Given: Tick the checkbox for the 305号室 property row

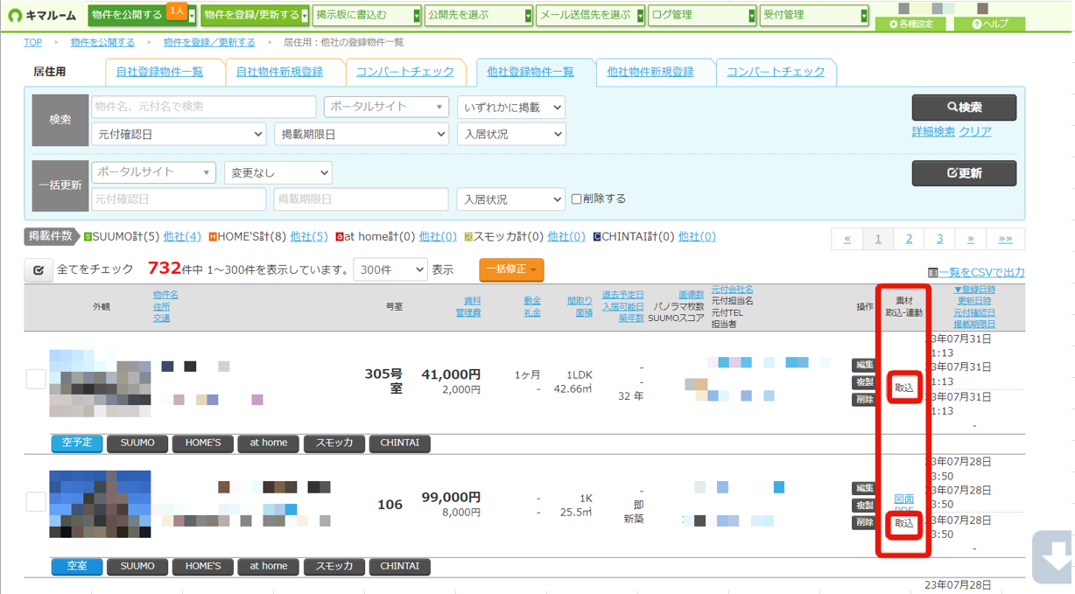Looking at the screenshot, I should pos(36,379).
